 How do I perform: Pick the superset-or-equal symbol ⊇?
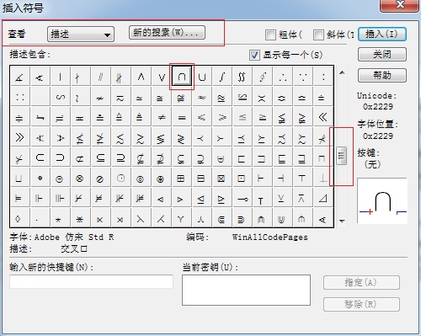click(x=121, y=157)
